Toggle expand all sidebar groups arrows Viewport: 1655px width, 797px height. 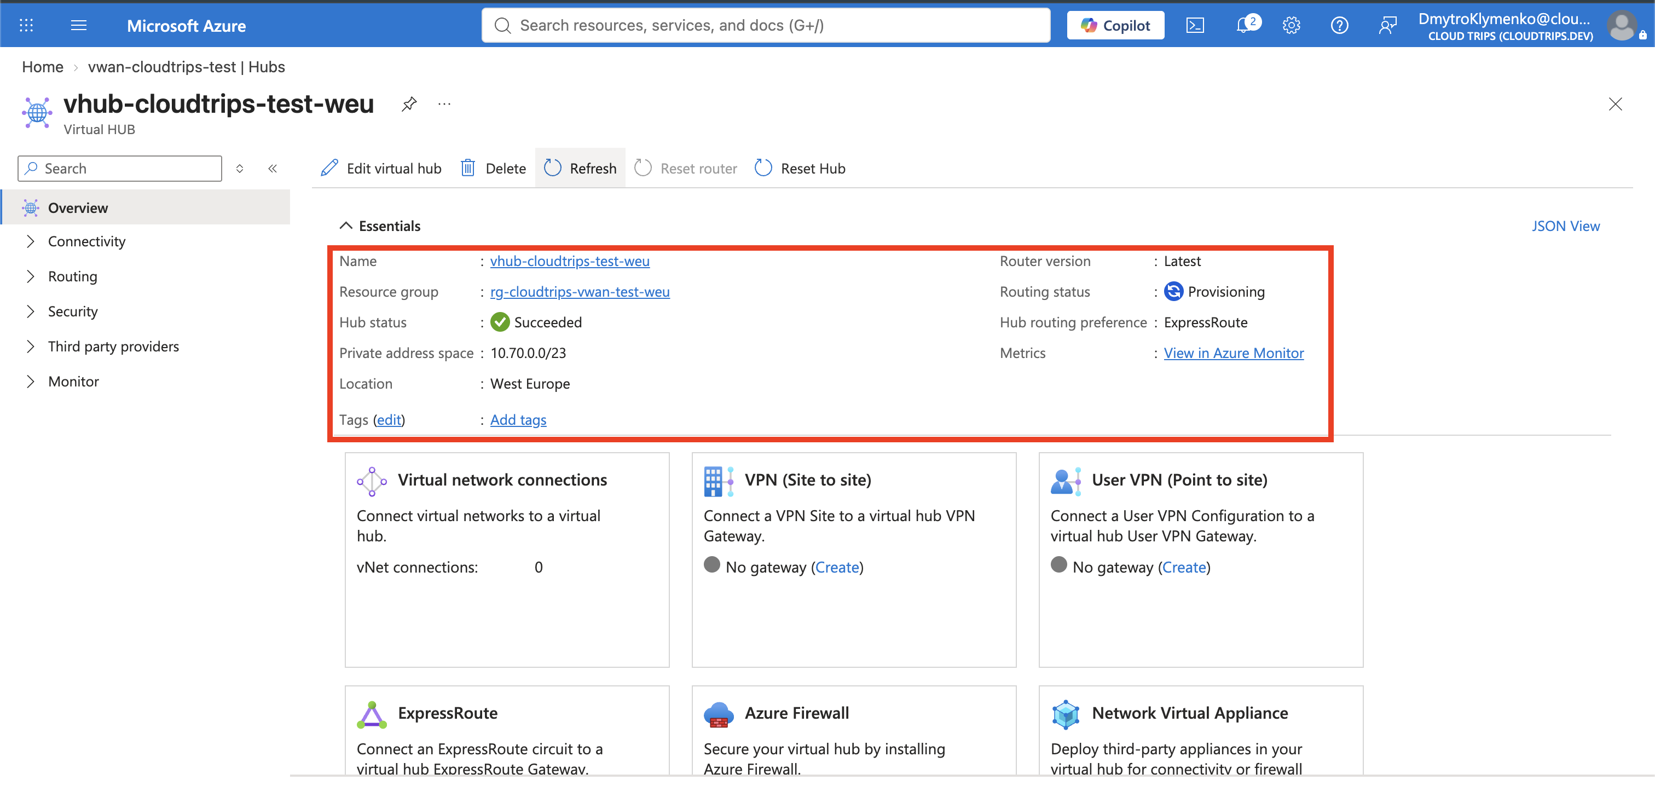tap(240, 169)
